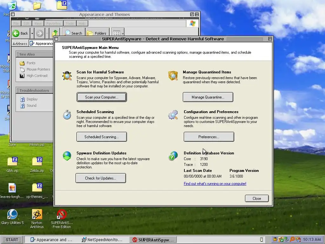
Task: Select SUPERAntiSpyware Free Edition desktop shortcut
Action: coord(62,219)
